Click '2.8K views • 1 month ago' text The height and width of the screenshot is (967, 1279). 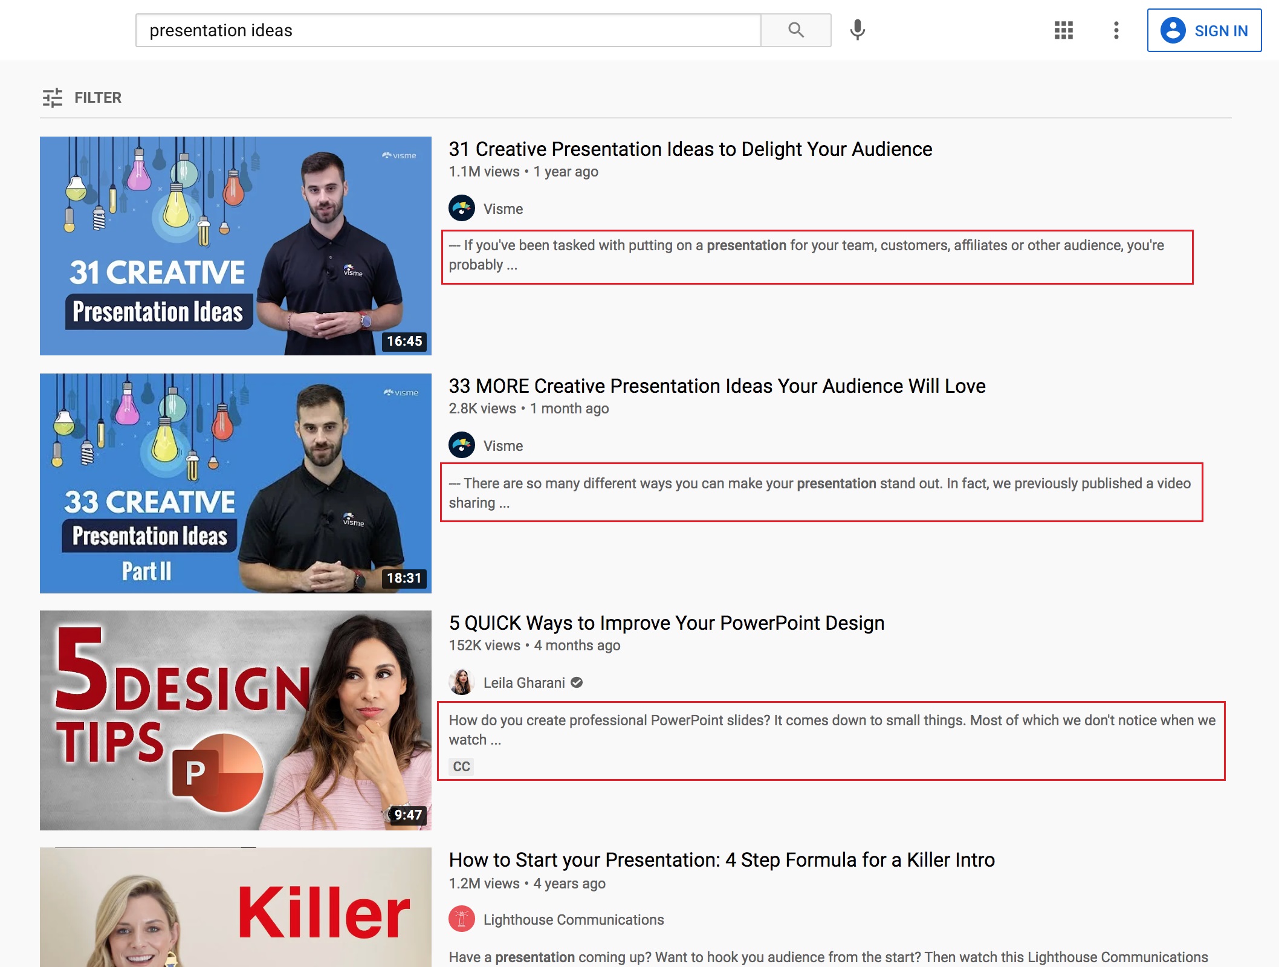click(529, 409)
